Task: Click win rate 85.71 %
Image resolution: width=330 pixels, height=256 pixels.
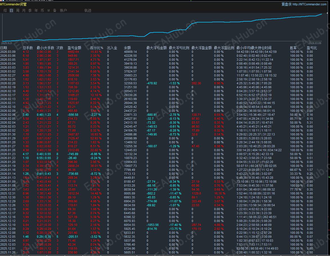Action: click(x=296, y=119)
